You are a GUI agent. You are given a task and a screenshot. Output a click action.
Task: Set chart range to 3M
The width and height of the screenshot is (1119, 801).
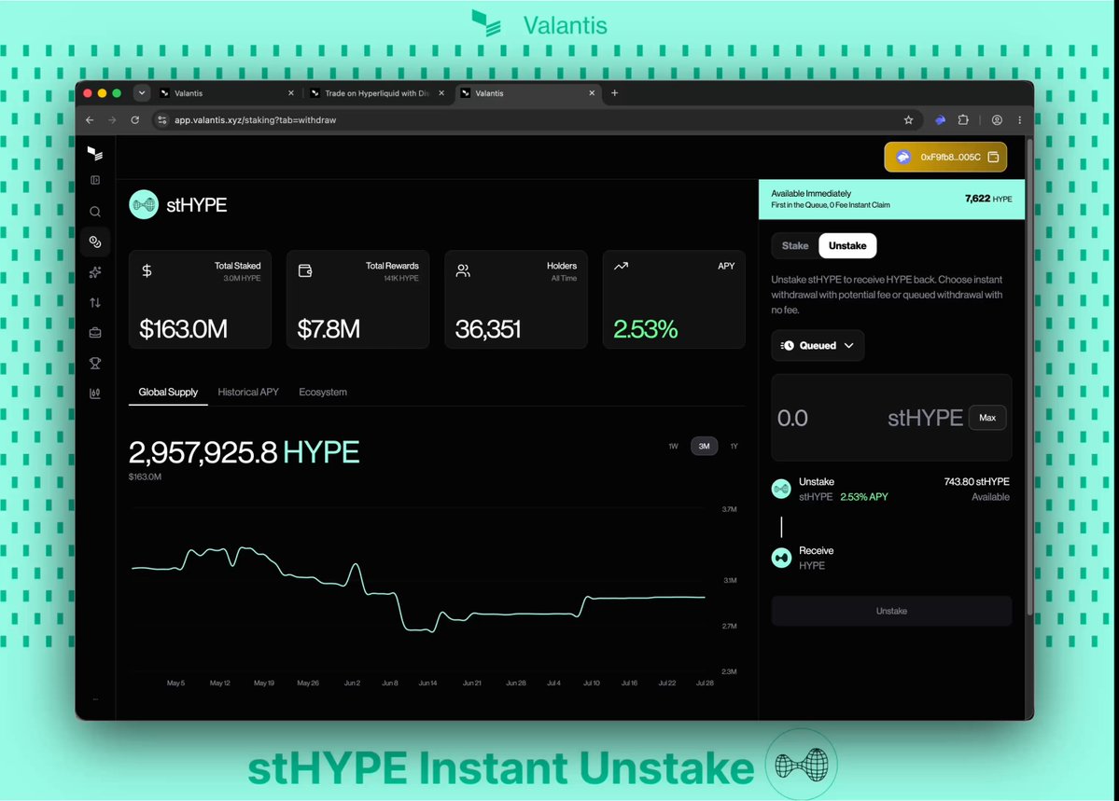[x=705, y=446]
